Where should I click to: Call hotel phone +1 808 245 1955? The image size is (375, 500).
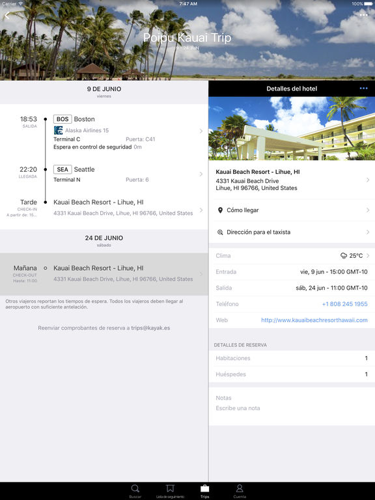point(344,304)
